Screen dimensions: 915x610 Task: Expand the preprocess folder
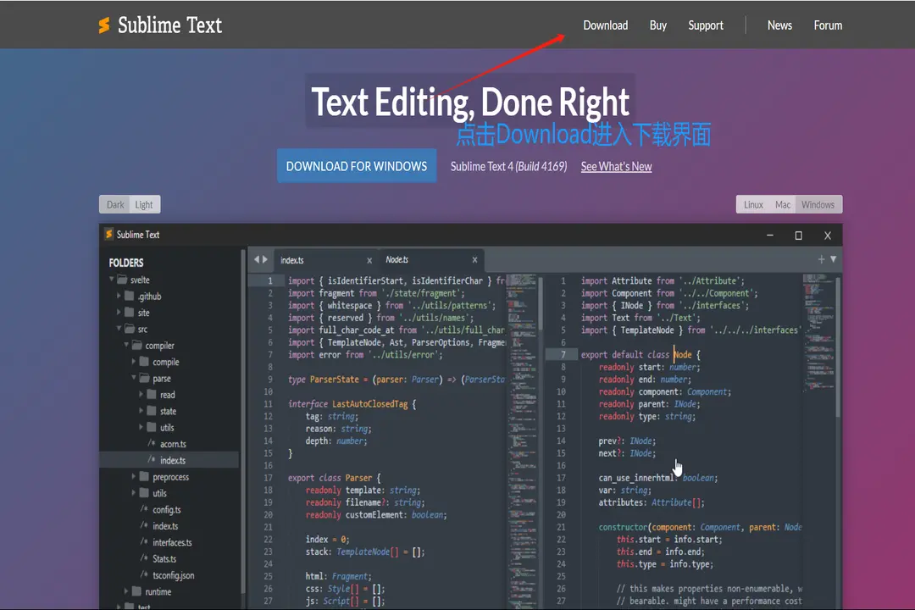point(134,477)
